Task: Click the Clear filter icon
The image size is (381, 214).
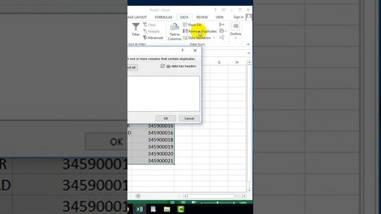Action: (145, 24)
